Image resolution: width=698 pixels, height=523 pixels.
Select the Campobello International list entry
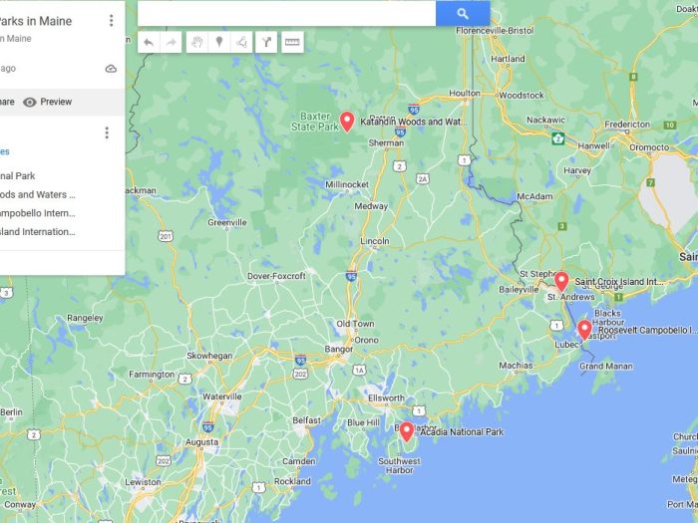38,213
